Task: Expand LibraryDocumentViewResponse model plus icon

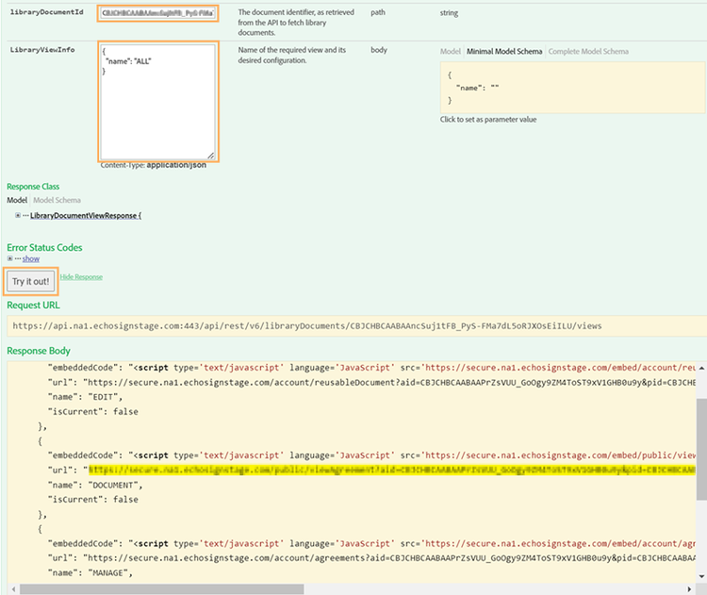Action: point(19,216)
